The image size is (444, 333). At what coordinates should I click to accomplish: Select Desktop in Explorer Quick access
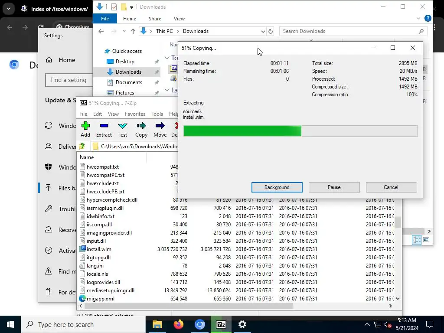pyautogui.click(x=125, y=62)
